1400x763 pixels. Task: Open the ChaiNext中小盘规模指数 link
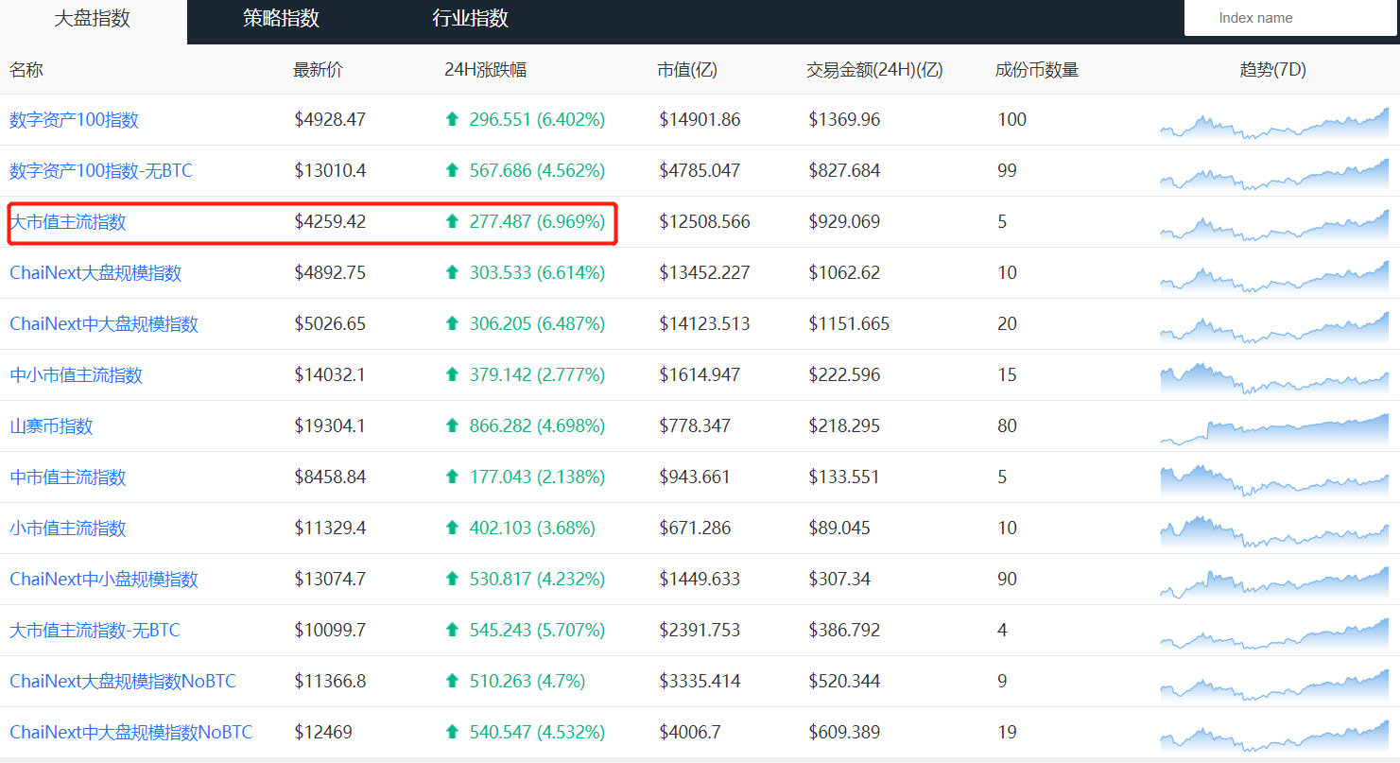point(104,580)
